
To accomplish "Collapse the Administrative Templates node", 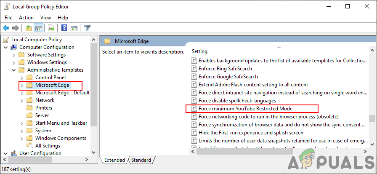I will [14, 70].
